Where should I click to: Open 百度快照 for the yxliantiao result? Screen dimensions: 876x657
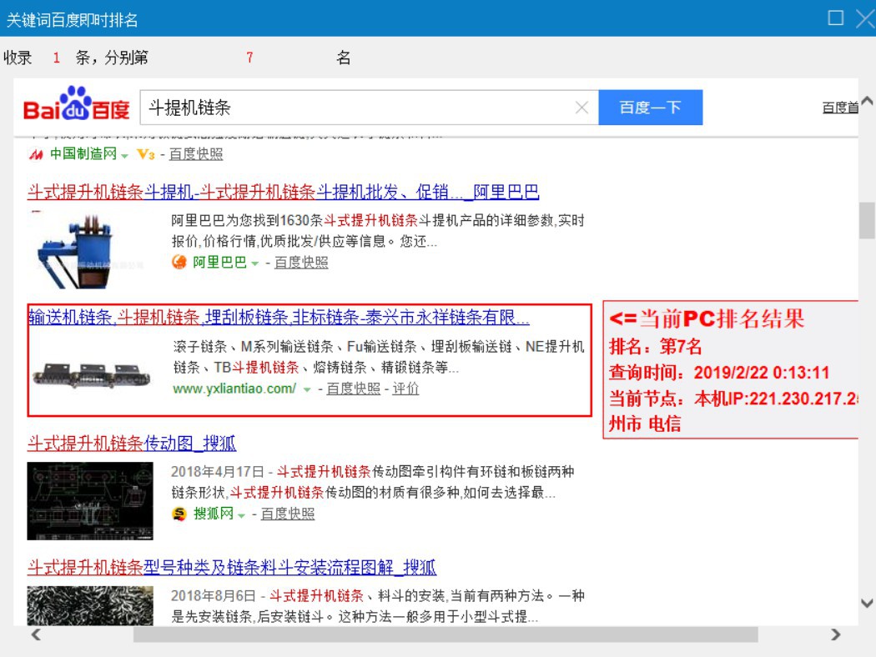tap(353, 389)
